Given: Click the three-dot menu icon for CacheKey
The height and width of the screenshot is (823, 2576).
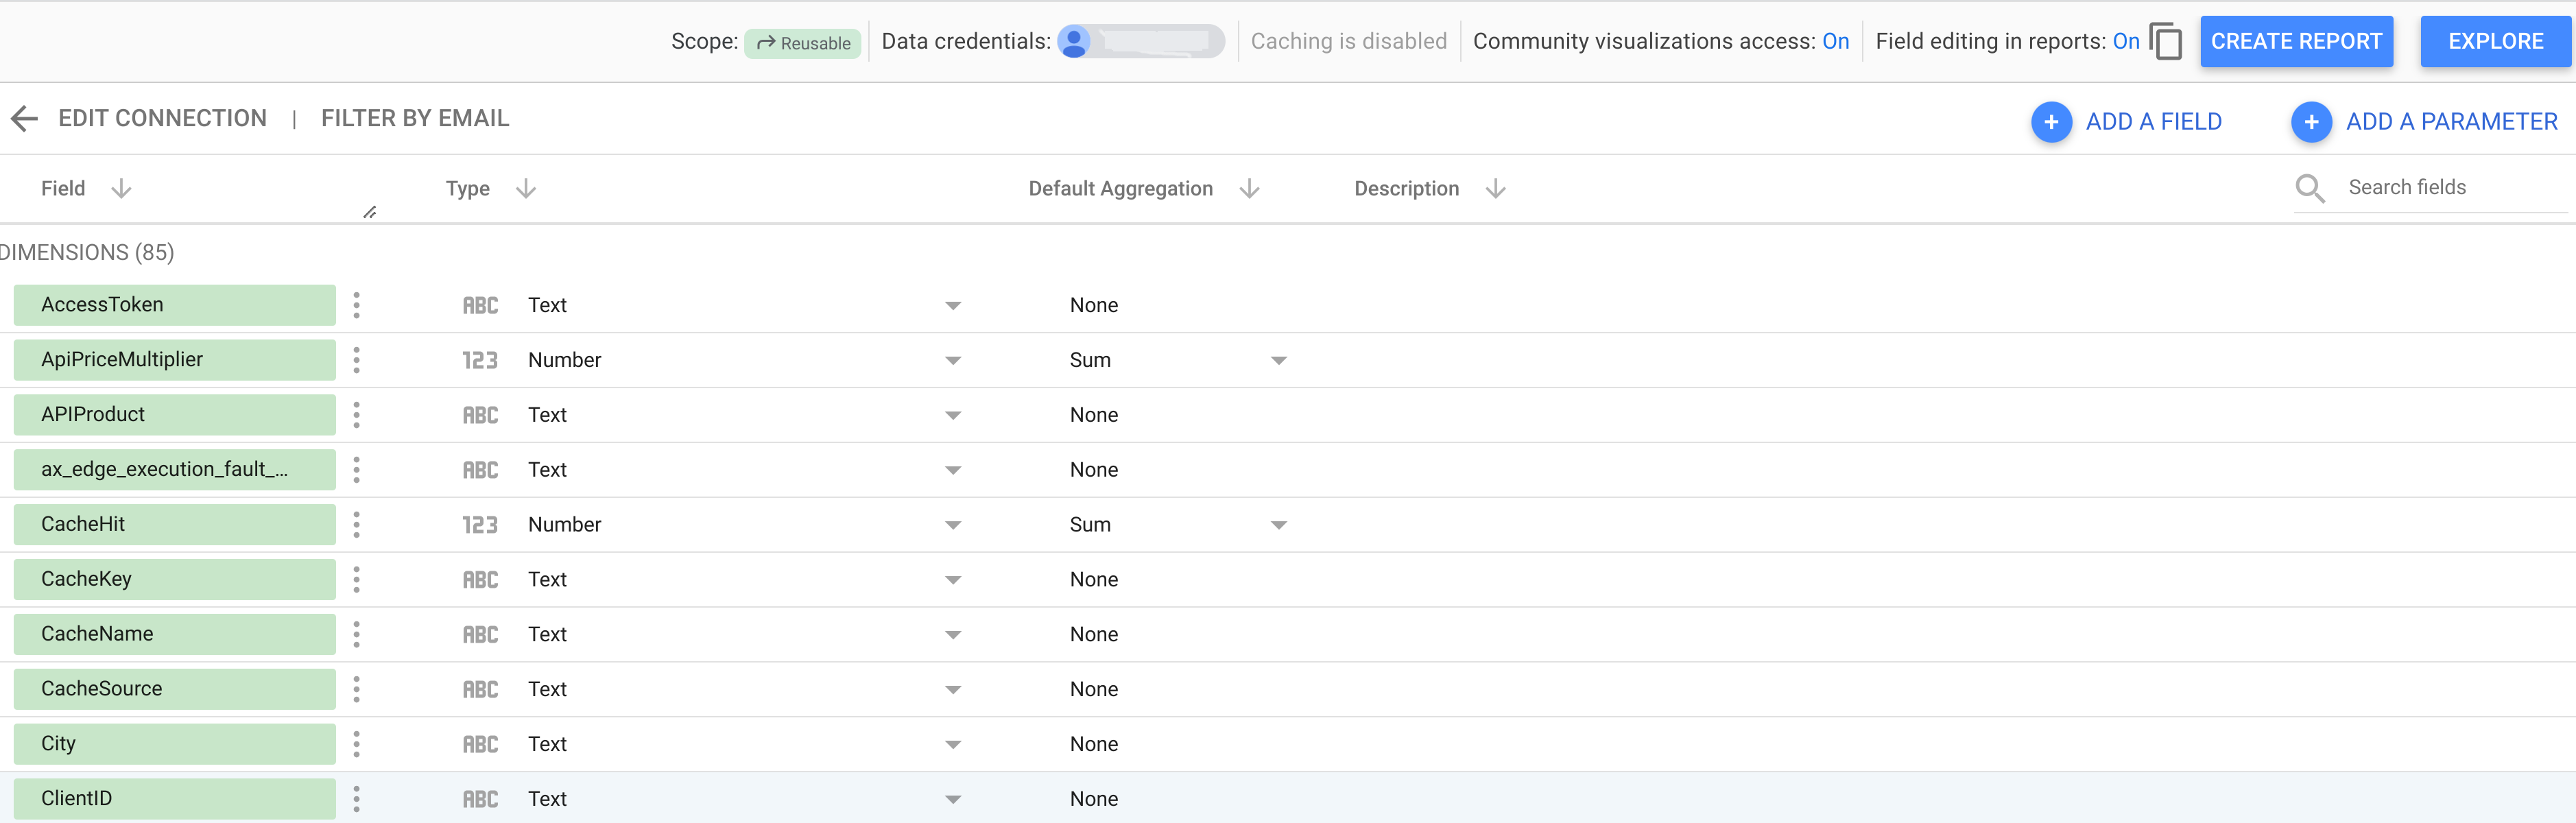Looking at the screenshot, I should [x=358, y=578].
